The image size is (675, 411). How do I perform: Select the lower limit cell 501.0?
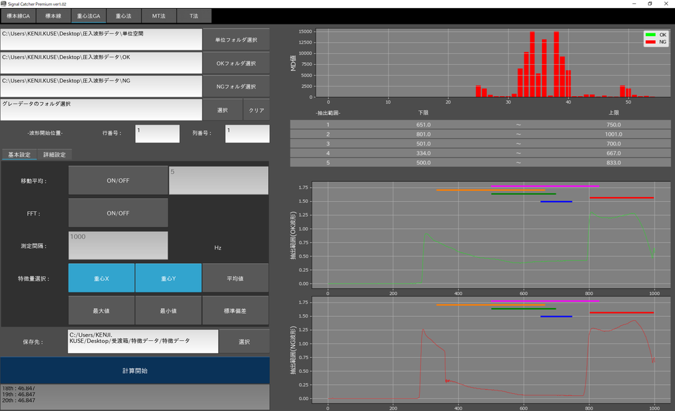coord(423,144)
